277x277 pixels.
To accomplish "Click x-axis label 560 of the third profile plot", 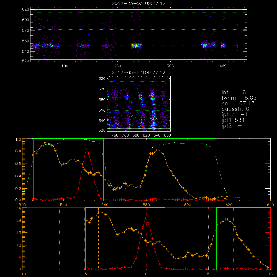I will (105, 205).
